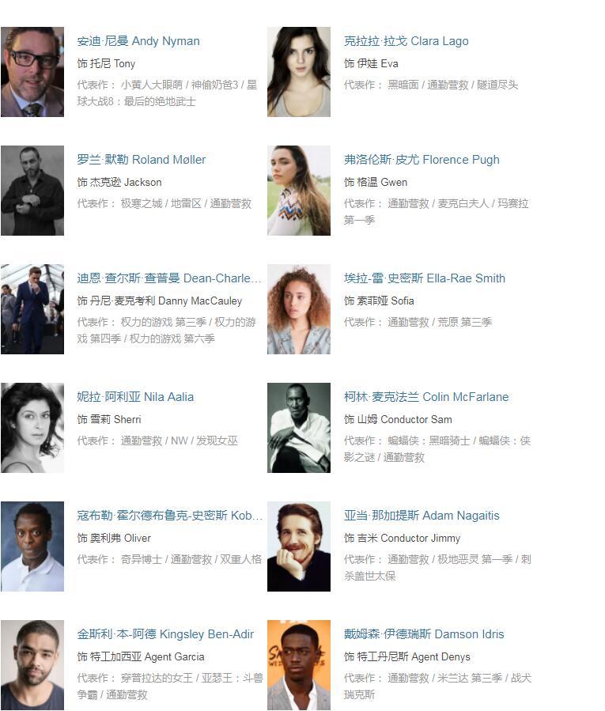Click Kingsley Ben-Adir's headshot image

click(32, 665)
